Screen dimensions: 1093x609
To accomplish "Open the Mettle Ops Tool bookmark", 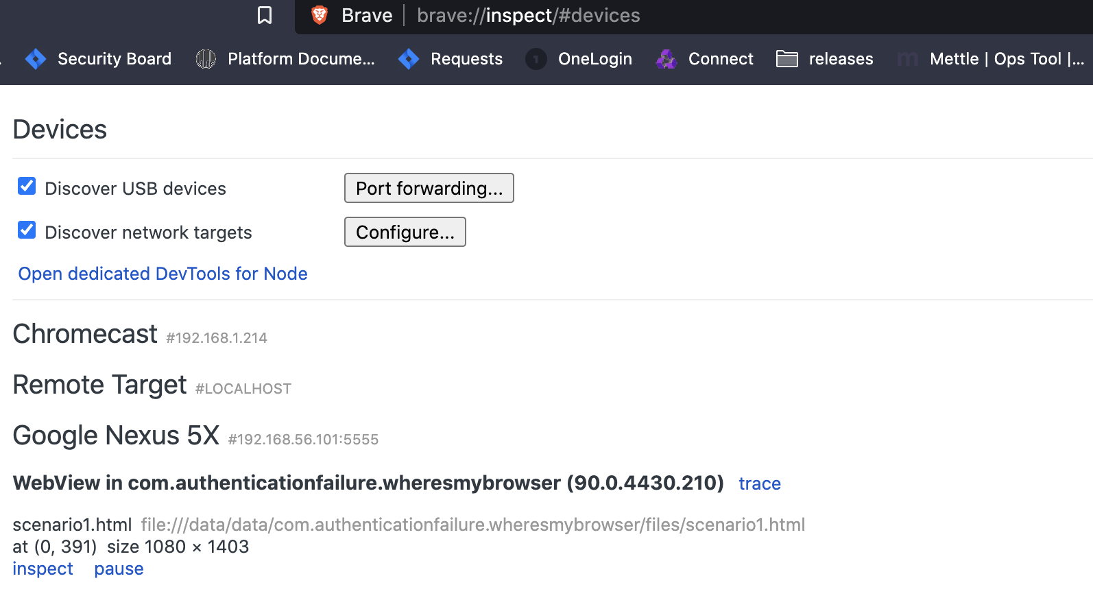I will click(992, 59).
